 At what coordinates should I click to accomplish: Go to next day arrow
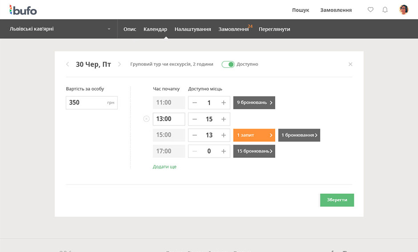click(x=119, y=64)
